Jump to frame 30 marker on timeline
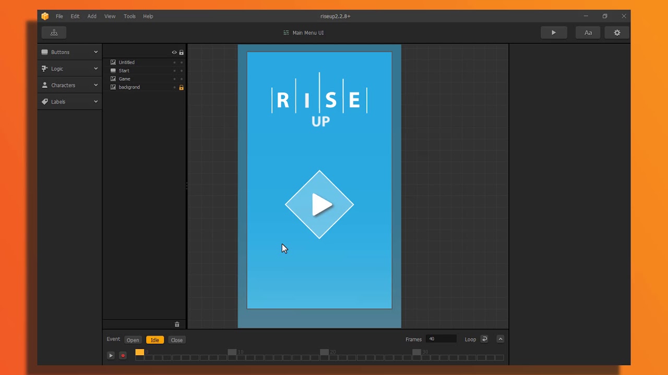Screen dimensions: 668x375 point(416,353)
